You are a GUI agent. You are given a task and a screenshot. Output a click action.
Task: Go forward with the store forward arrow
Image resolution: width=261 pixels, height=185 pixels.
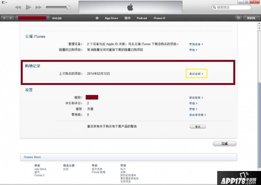11,18
